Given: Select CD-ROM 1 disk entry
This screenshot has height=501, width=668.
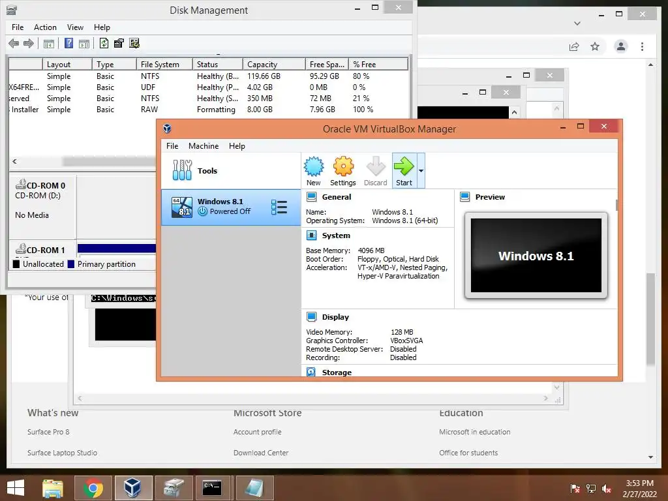Looking at the screenshot, I should pyautogui.click(x=42, y=249).
